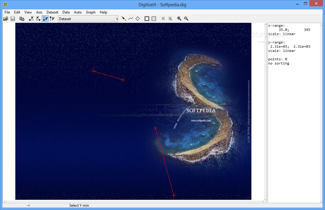Click the red cross left of Softpedia island
Image resolution: width=325 pixels, height=210 pixels.
coord(155,128)
